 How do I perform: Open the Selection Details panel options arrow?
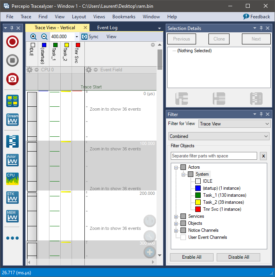255,28
